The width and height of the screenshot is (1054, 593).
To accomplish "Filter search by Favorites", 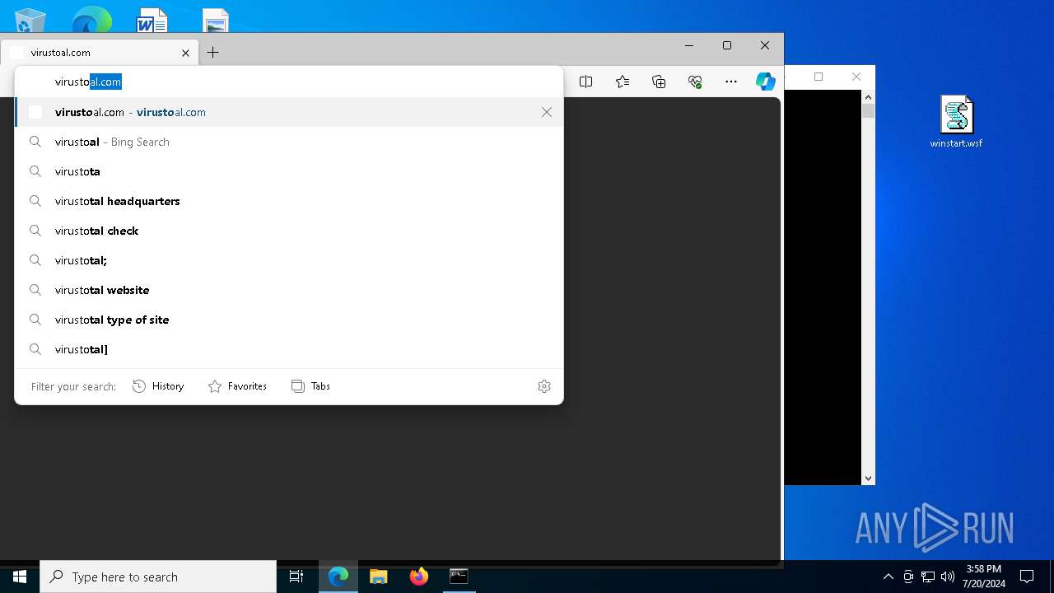I will point(237,386).
